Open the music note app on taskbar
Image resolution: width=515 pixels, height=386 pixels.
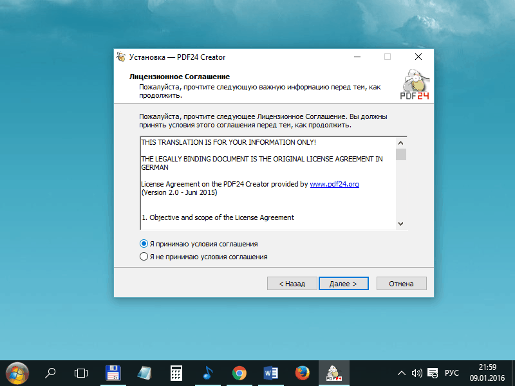click(207, 373)
